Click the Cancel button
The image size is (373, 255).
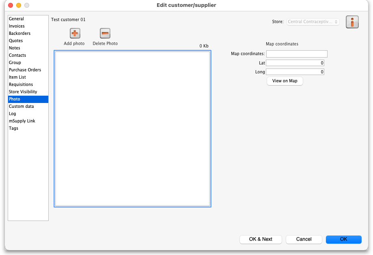click(304, 239)
